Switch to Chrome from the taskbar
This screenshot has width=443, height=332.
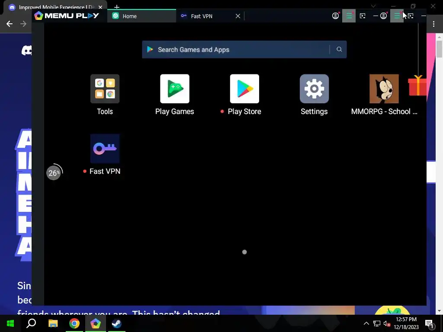click(74, 323)
